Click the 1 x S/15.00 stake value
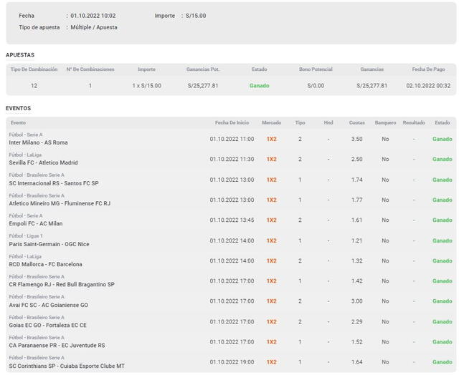Image resolution: width=459 pixels, height=375 pixels. (146, 86)
